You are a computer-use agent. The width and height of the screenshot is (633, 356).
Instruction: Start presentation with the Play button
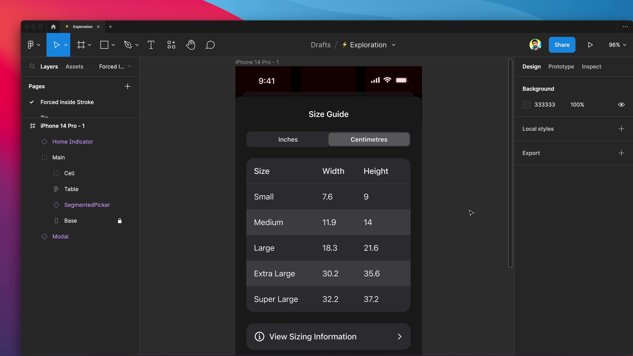590,45
